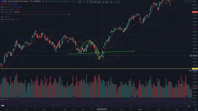Click the event marker near mid-September

(74, 96)
